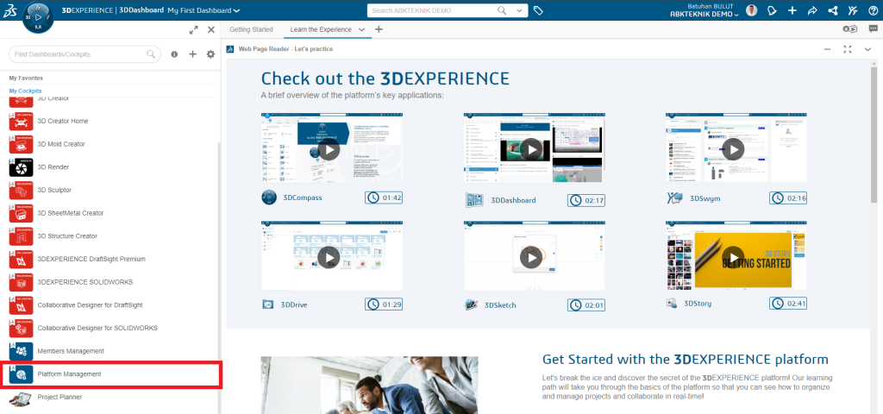Play the 3DDashboard overview video

[x=532, y=148]
